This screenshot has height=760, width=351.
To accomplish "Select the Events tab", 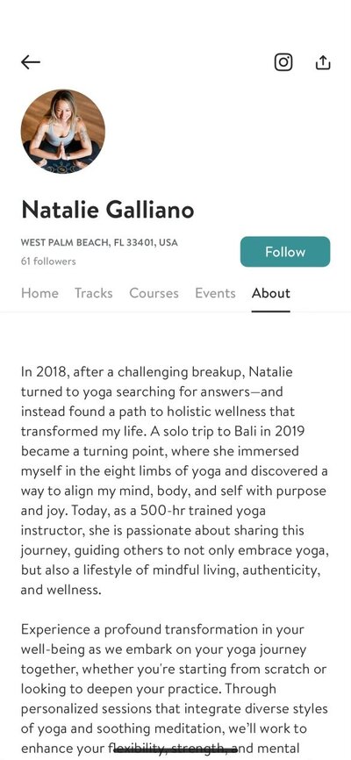I will tap(215, 293).
